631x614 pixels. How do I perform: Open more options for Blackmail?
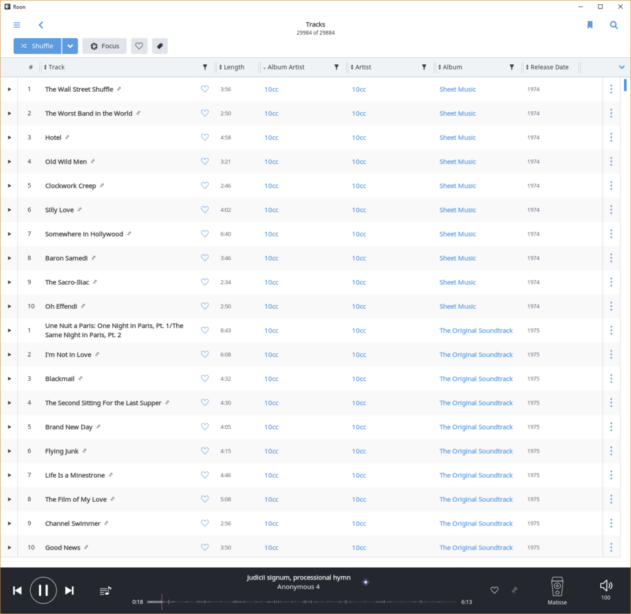(x=611, y=379)
